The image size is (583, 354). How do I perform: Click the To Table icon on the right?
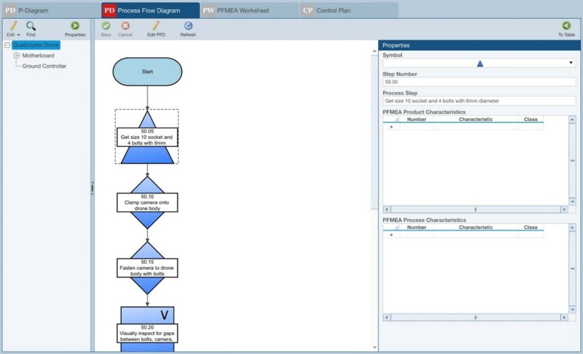coord(565,26)
